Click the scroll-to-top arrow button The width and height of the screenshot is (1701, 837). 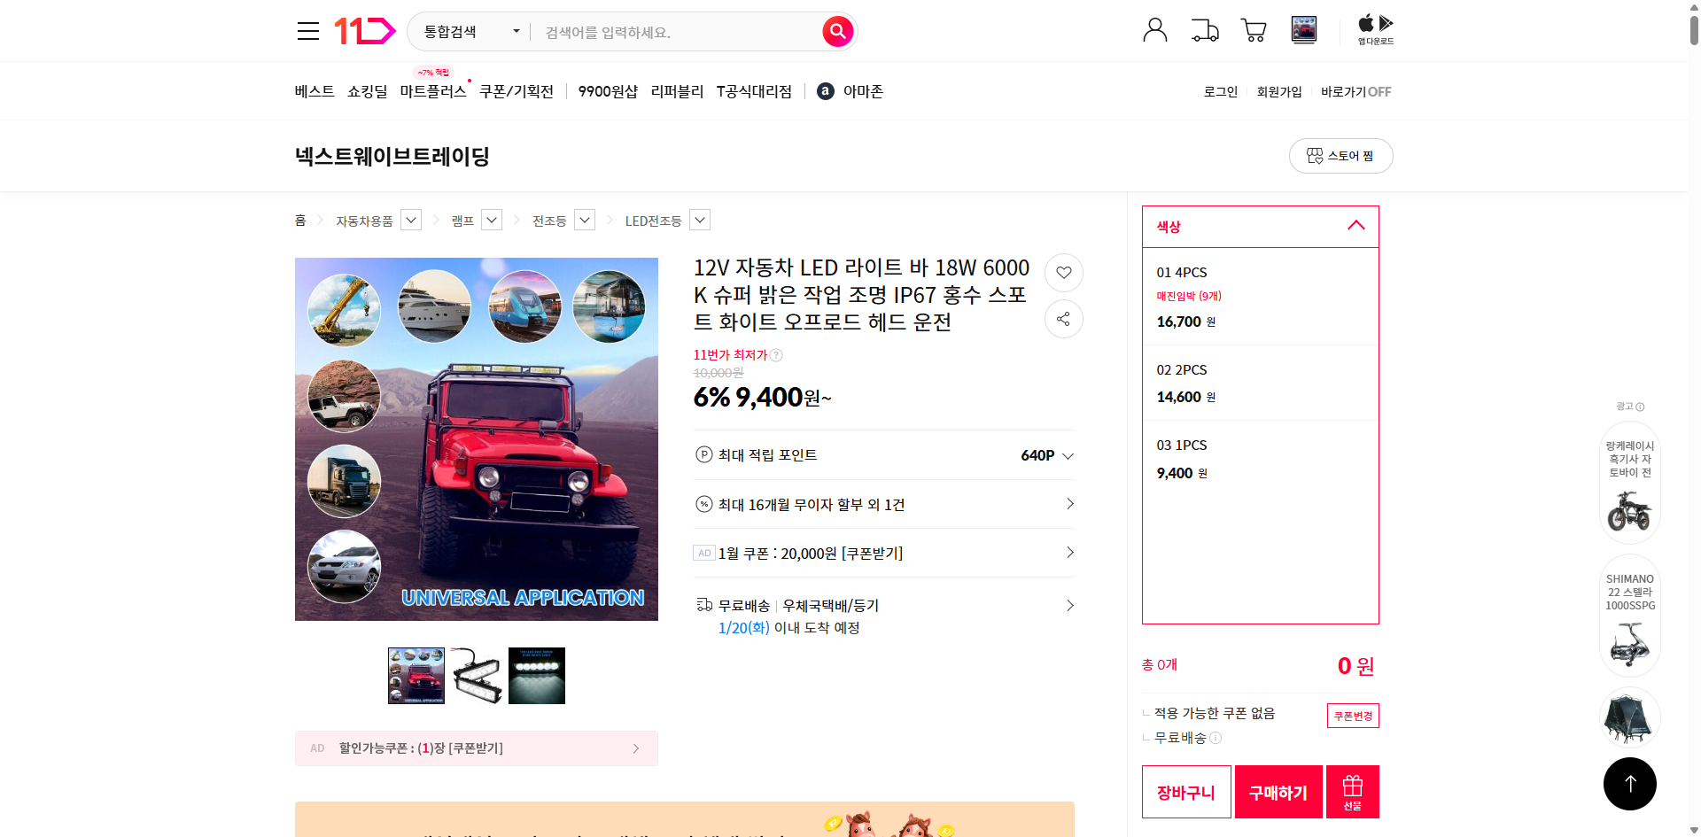click(1629, 783)
